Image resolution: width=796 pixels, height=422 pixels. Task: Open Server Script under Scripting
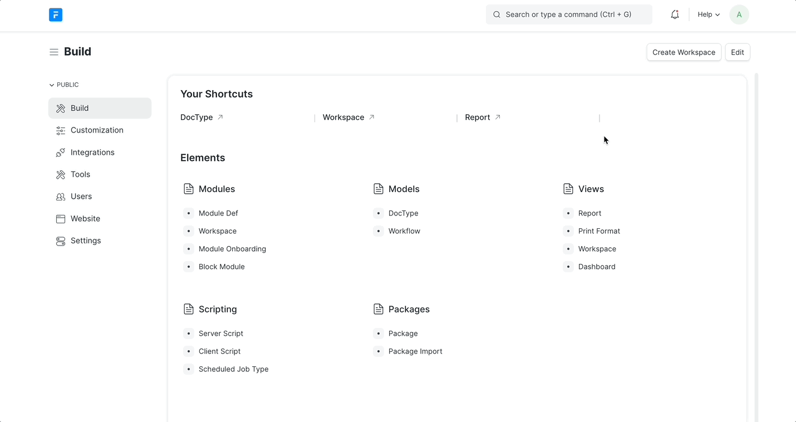coord(220,333)
